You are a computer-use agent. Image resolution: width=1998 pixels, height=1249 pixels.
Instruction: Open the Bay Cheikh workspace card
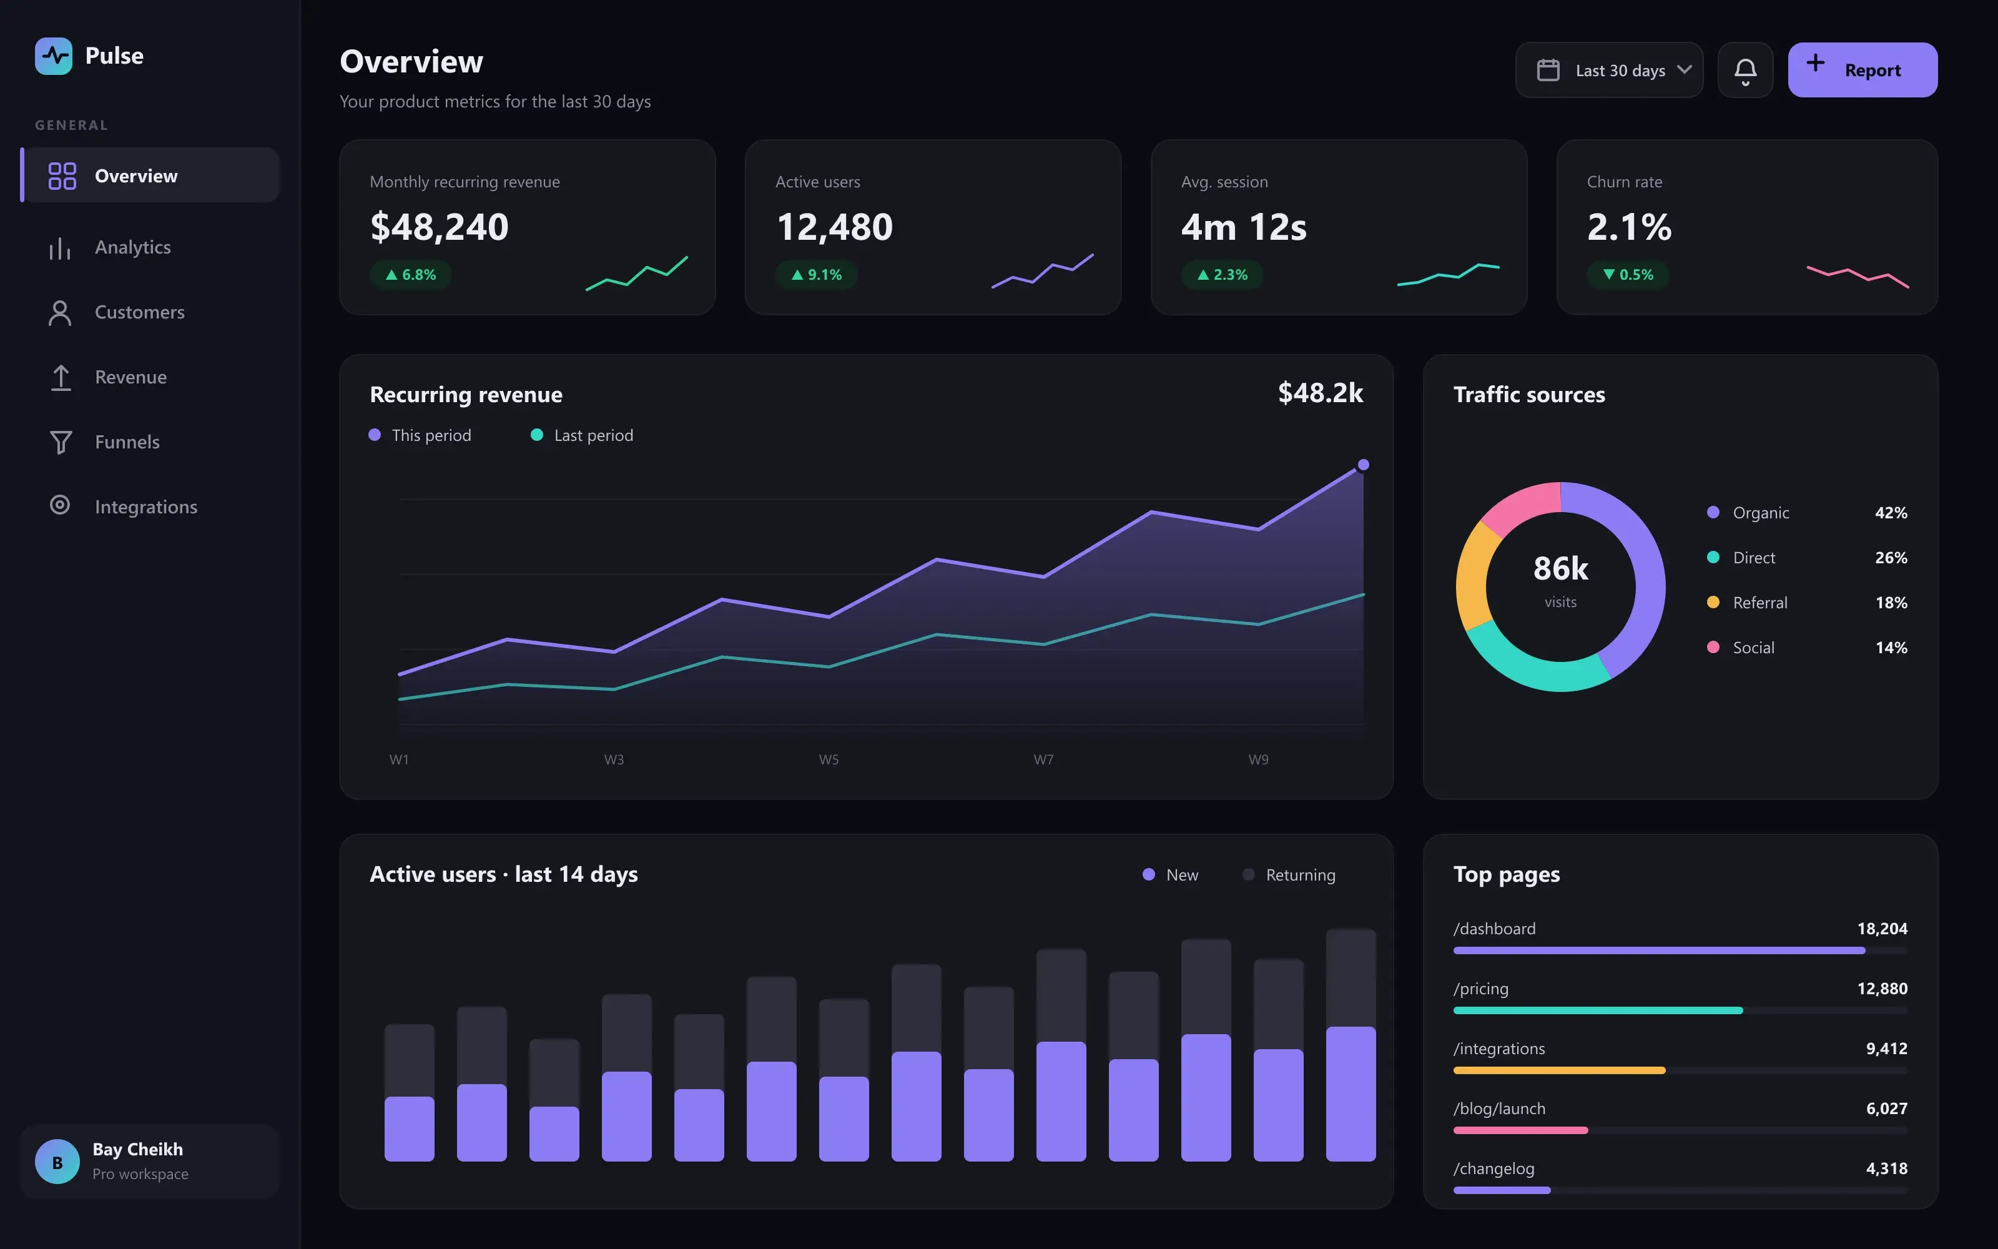click(x=150, y=1162)
